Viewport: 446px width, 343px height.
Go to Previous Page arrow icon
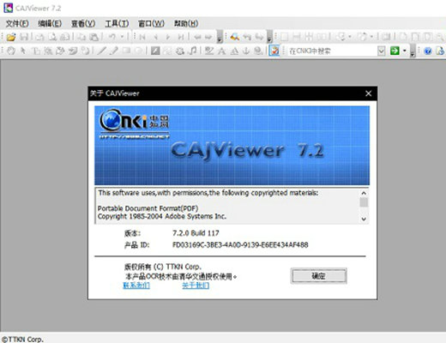coord(156,37)
